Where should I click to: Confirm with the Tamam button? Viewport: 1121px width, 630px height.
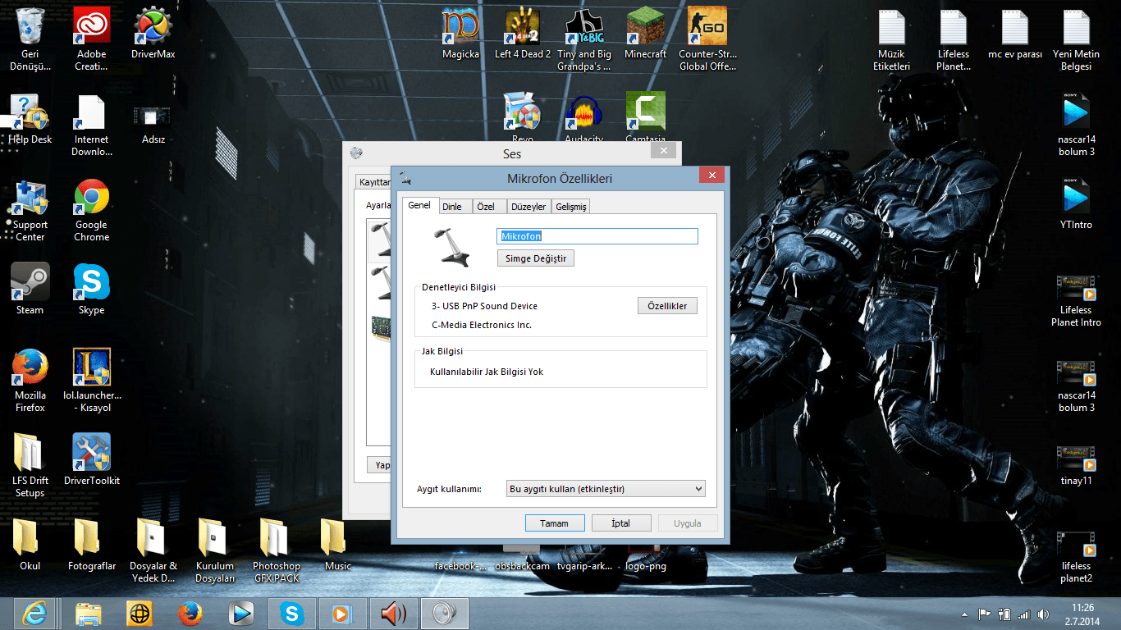[554, 523]
